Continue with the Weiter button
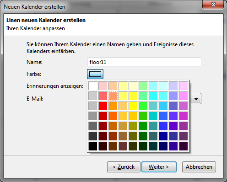The width and height of the screenshot is (227, 182). (159, 167)
